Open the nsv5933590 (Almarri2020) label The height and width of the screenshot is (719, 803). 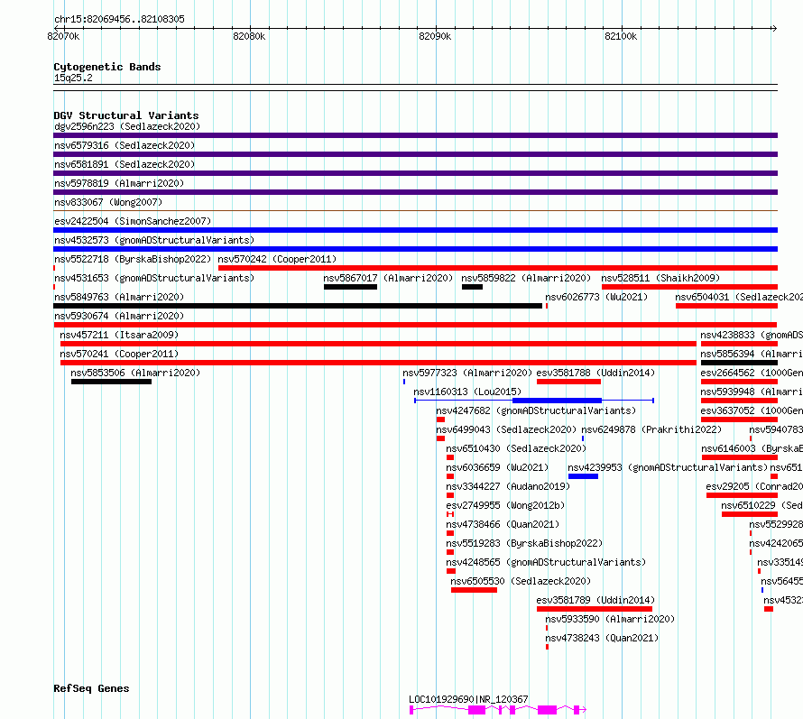point(610,619)
